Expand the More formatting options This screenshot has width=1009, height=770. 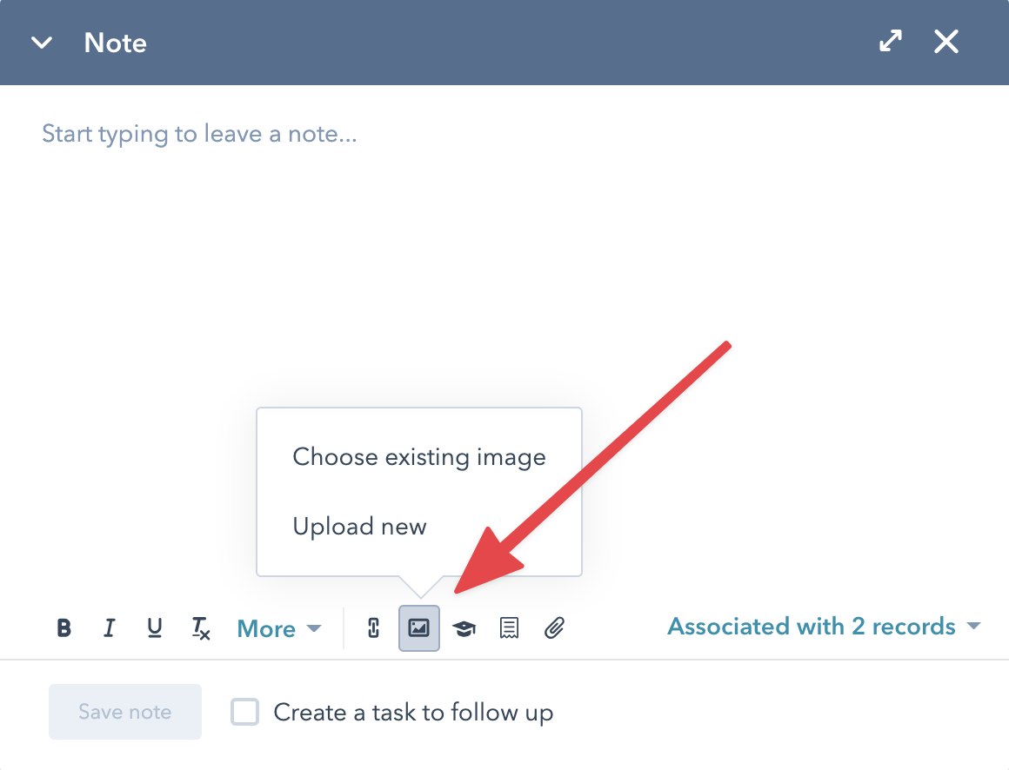pyautogui.click(x=278, y=628)
